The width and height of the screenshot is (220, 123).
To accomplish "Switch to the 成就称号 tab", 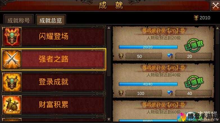I will [19, 20].
